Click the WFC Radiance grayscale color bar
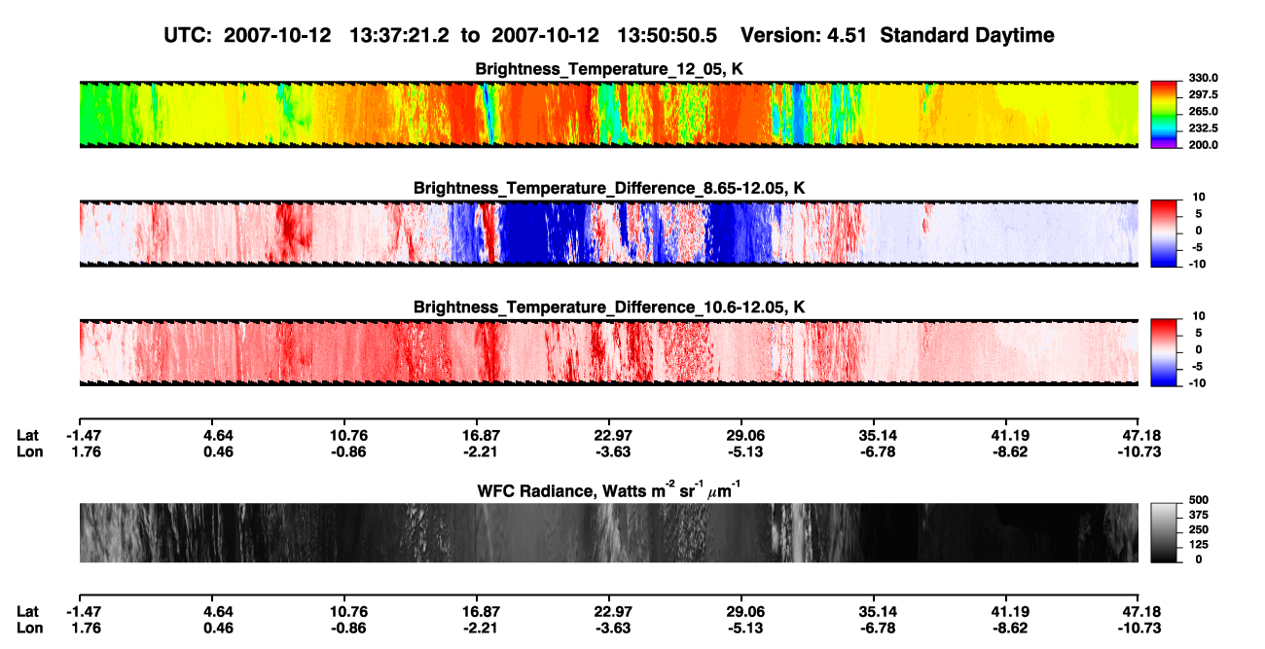This screenshot has width=1265, height=649. pyautogui.click(x=1164, y=532)
